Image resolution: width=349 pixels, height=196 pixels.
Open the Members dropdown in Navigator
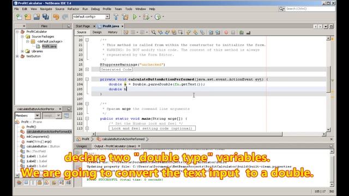(x=37, y=115)
